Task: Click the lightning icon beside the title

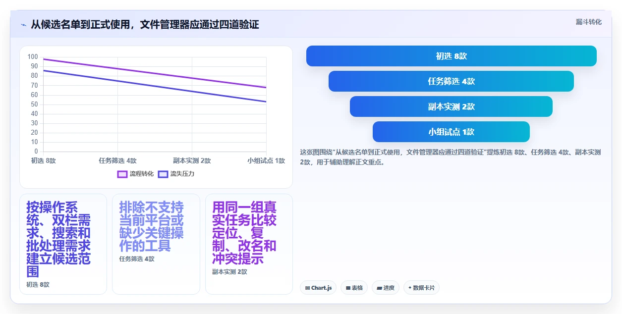Action: [23, 25]
